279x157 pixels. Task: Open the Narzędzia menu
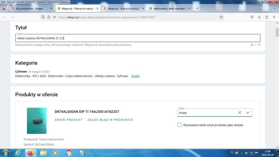click(x=54, y=2)
